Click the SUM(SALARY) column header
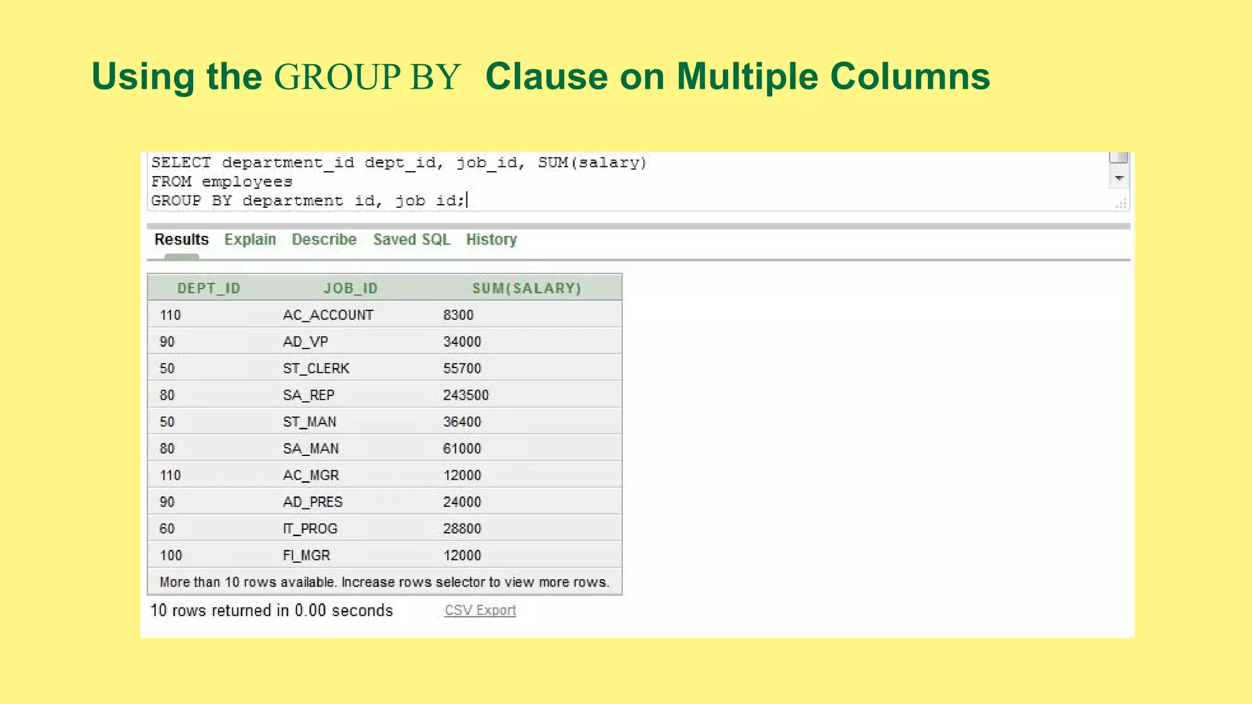 526,288
